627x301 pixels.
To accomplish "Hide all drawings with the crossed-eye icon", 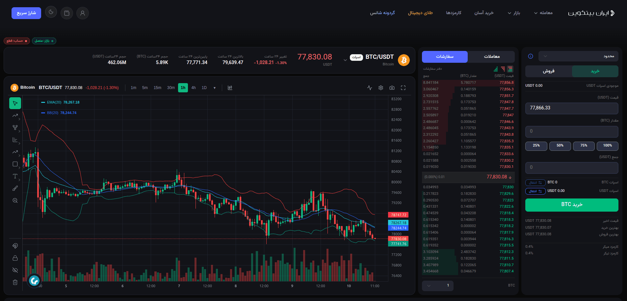I will click(x=15, y=270).
